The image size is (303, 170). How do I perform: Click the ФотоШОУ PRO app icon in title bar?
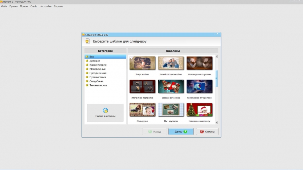point(1,2)
